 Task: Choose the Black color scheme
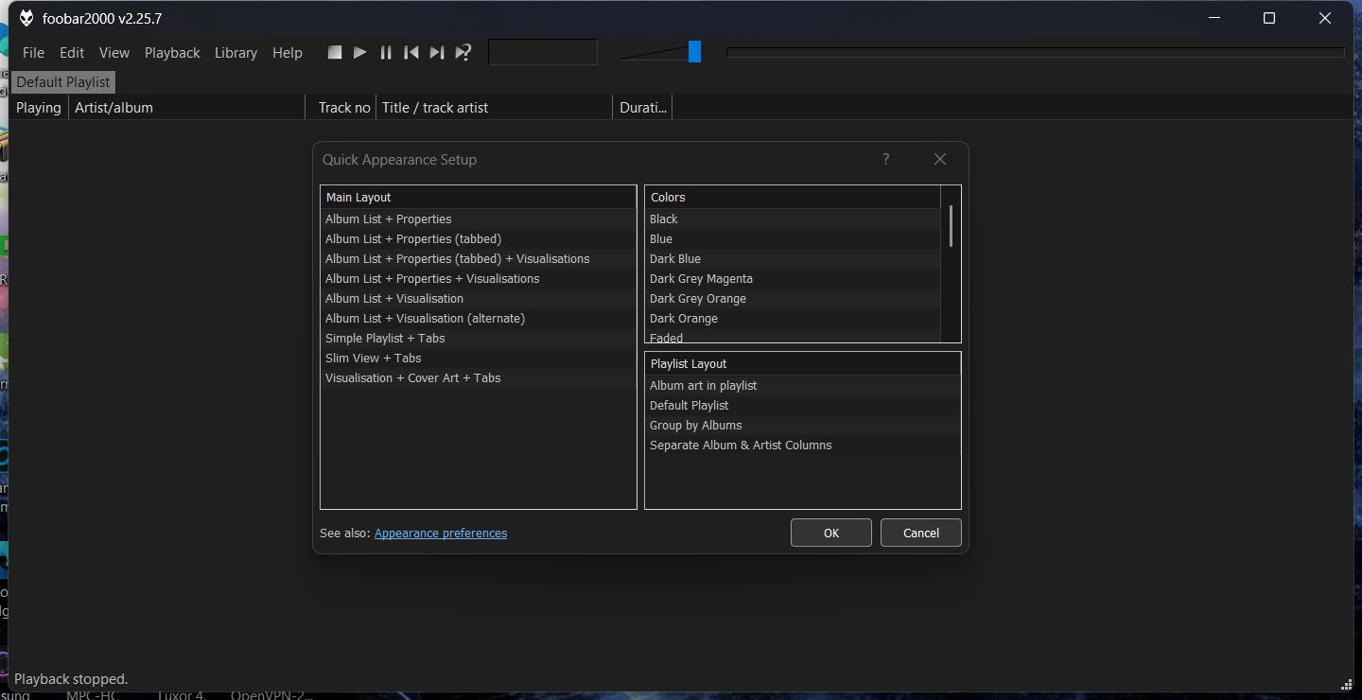pyautogui.click(x=793, y=219)
